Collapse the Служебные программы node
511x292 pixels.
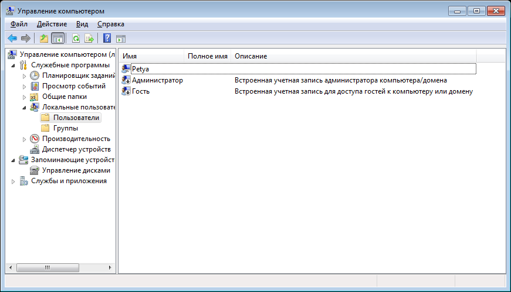(13, 66)
